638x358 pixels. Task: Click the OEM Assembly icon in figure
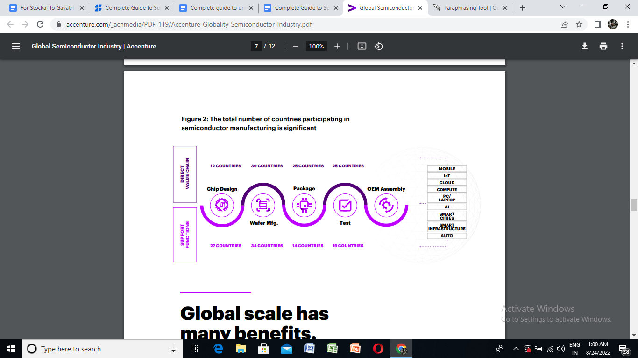click(x=386, y=205)
